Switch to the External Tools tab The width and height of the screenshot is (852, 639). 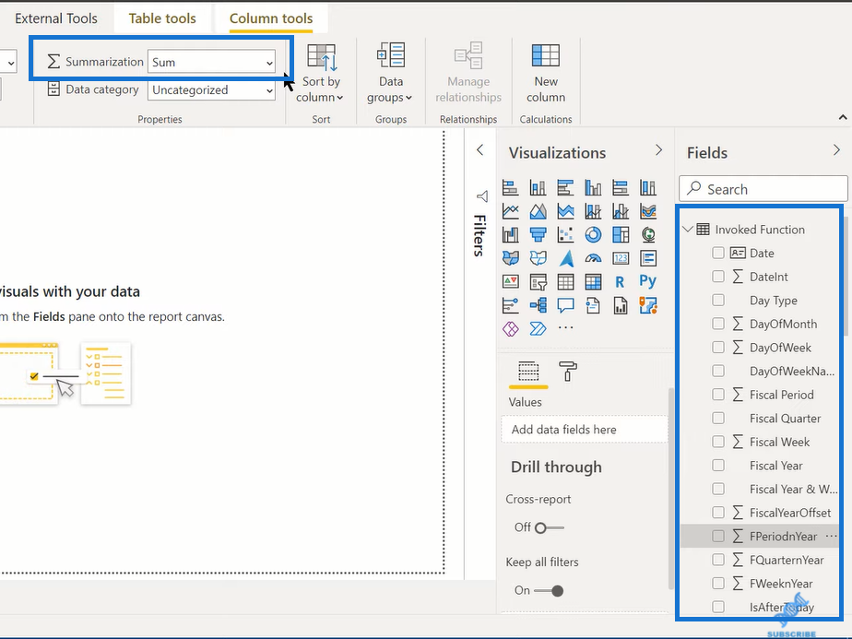[x=56, y=18]
